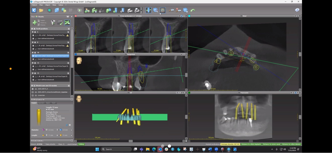Toggle visibility of L 11 implant row
332x153 pixels.
pyautogui.click(x=33, y=66)
